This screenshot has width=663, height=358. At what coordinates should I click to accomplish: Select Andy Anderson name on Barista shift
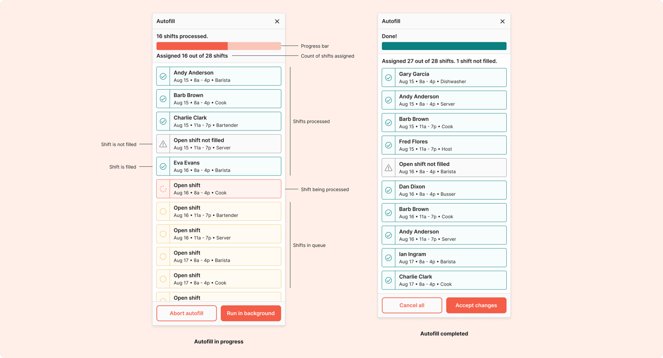tap(193, 73)
